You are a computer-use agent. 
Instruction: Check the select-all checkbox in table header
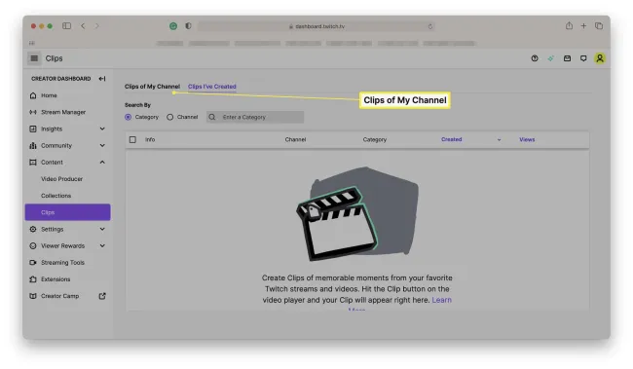(132, 139)
